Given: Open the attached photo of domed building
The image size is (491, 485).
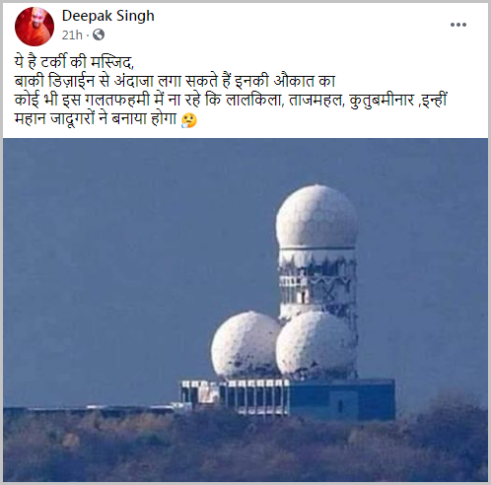Looking at the screenshot, I should [x=245, y=311].
